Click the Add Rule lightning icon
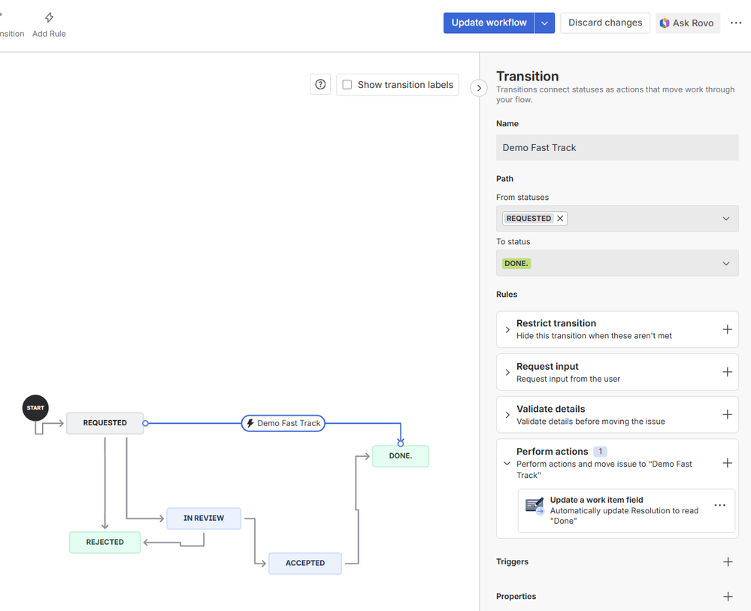This screenshot has height=611, width=751. [x=48, y=17]
